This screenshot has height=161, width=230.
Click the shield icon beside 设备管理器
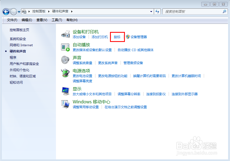[x=128, y=37]
